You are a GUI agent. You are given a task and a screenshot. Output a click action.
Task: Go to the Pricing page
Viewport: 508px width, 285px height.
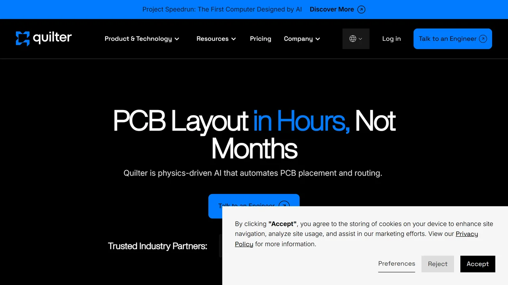260,39
